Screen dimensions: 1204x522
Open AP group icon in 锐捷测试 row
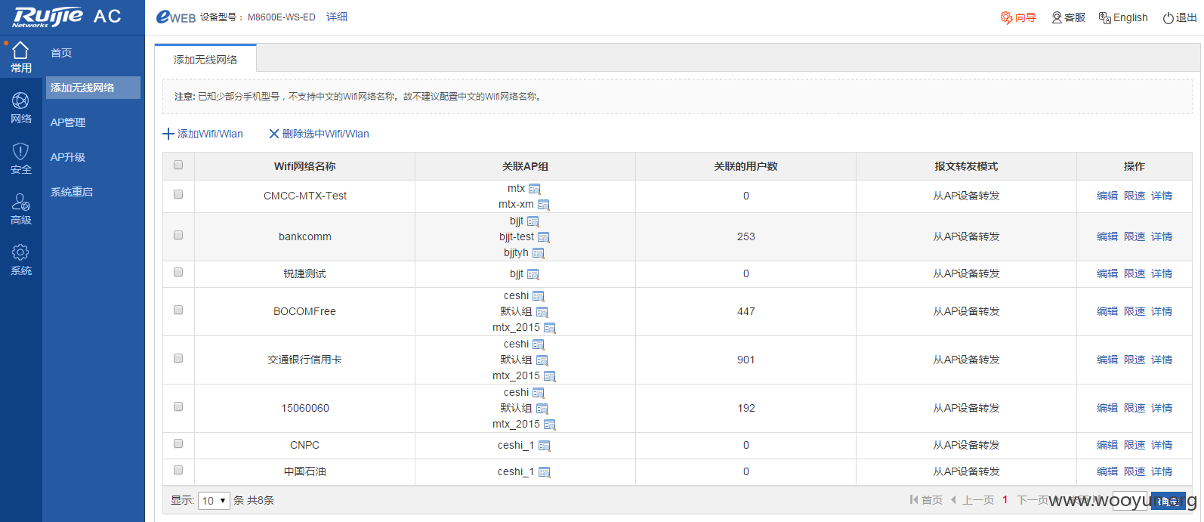pyautogui.click(x=533, y=274)
